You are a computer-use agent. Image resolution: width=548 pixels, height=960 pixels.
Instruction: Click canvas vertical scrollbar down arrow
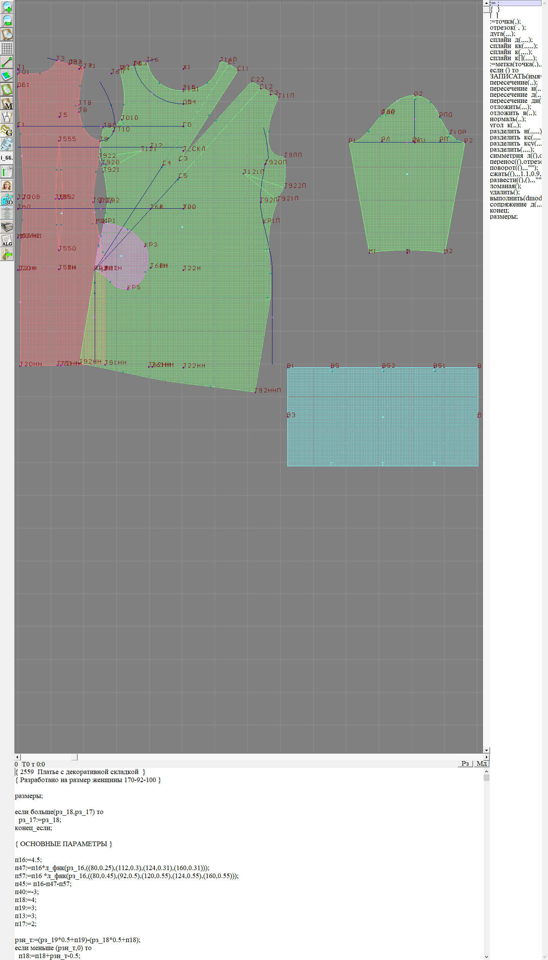click(x=486, y=750)
